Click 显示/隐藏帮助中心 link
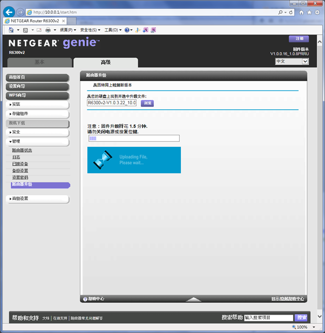Viewport: 325px width, 333px height. pos(287,299)
